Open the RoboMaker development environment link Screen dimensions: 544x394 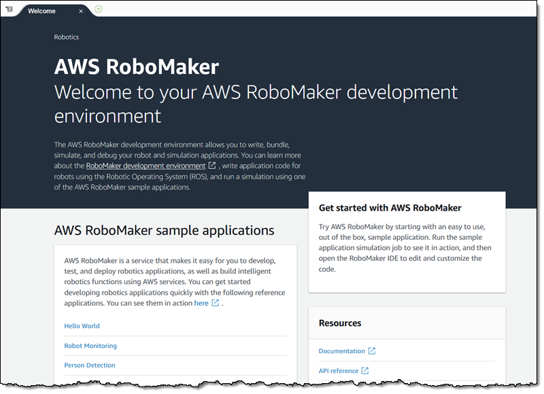pos(146,166)
